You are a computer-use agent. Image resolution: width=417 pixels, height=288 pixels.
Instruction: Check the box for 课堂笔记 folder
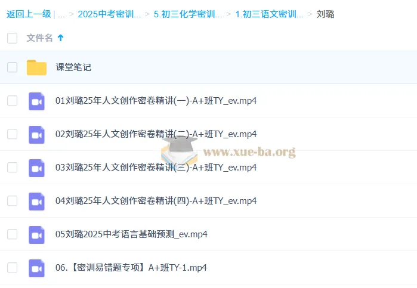click(12, 67)
